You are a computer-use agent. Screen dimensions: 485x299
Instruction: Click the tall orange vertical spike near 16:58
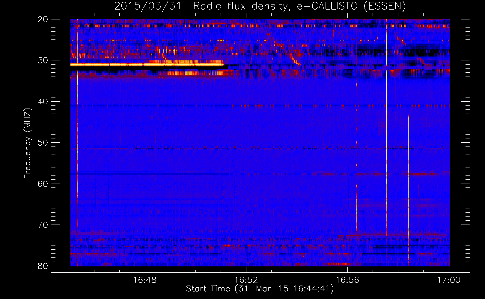(x=408, y=190)
